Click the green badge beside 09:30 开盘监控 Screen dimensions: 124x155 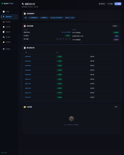coord(116,33)
